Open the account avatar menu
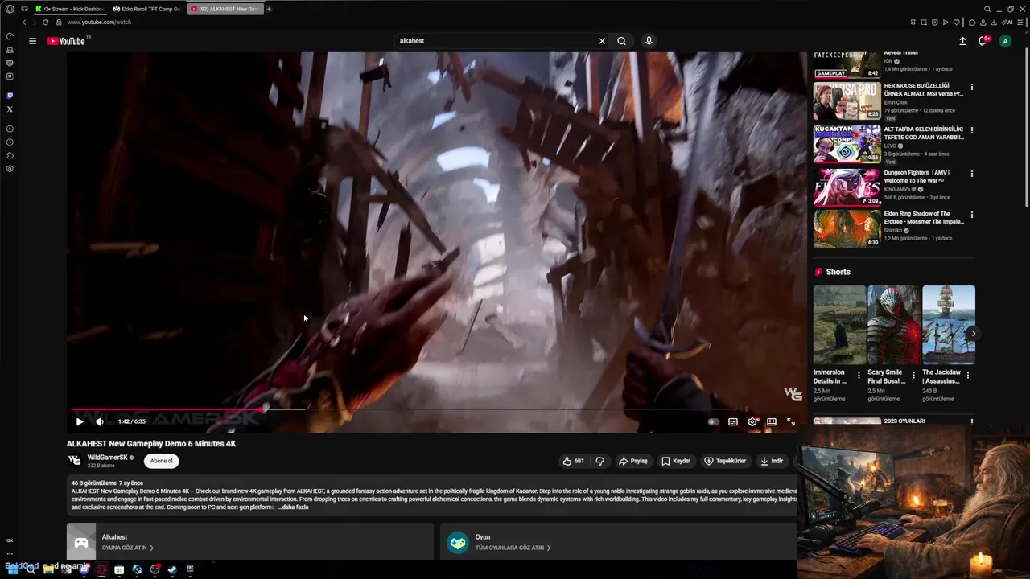The image size is (1030, 579). 1005,41
